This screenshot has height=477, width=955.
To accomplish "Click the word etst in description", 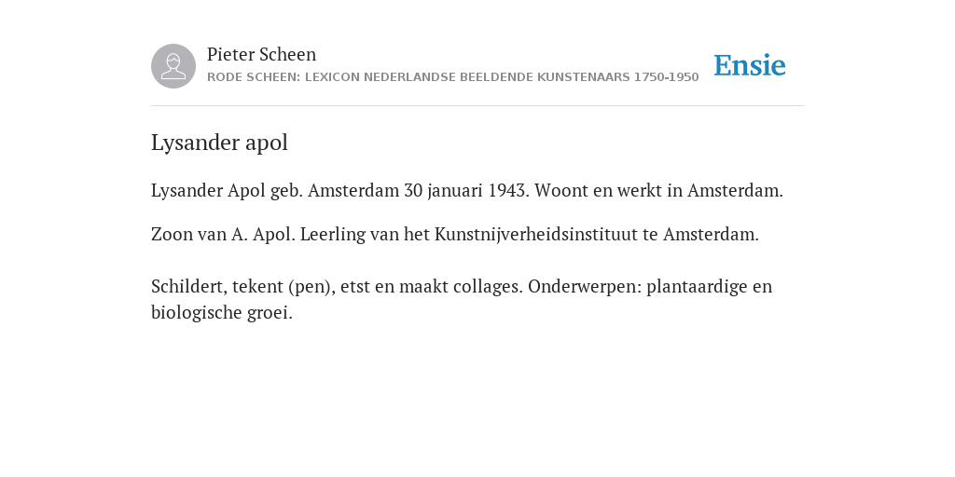I will (355, 287).
